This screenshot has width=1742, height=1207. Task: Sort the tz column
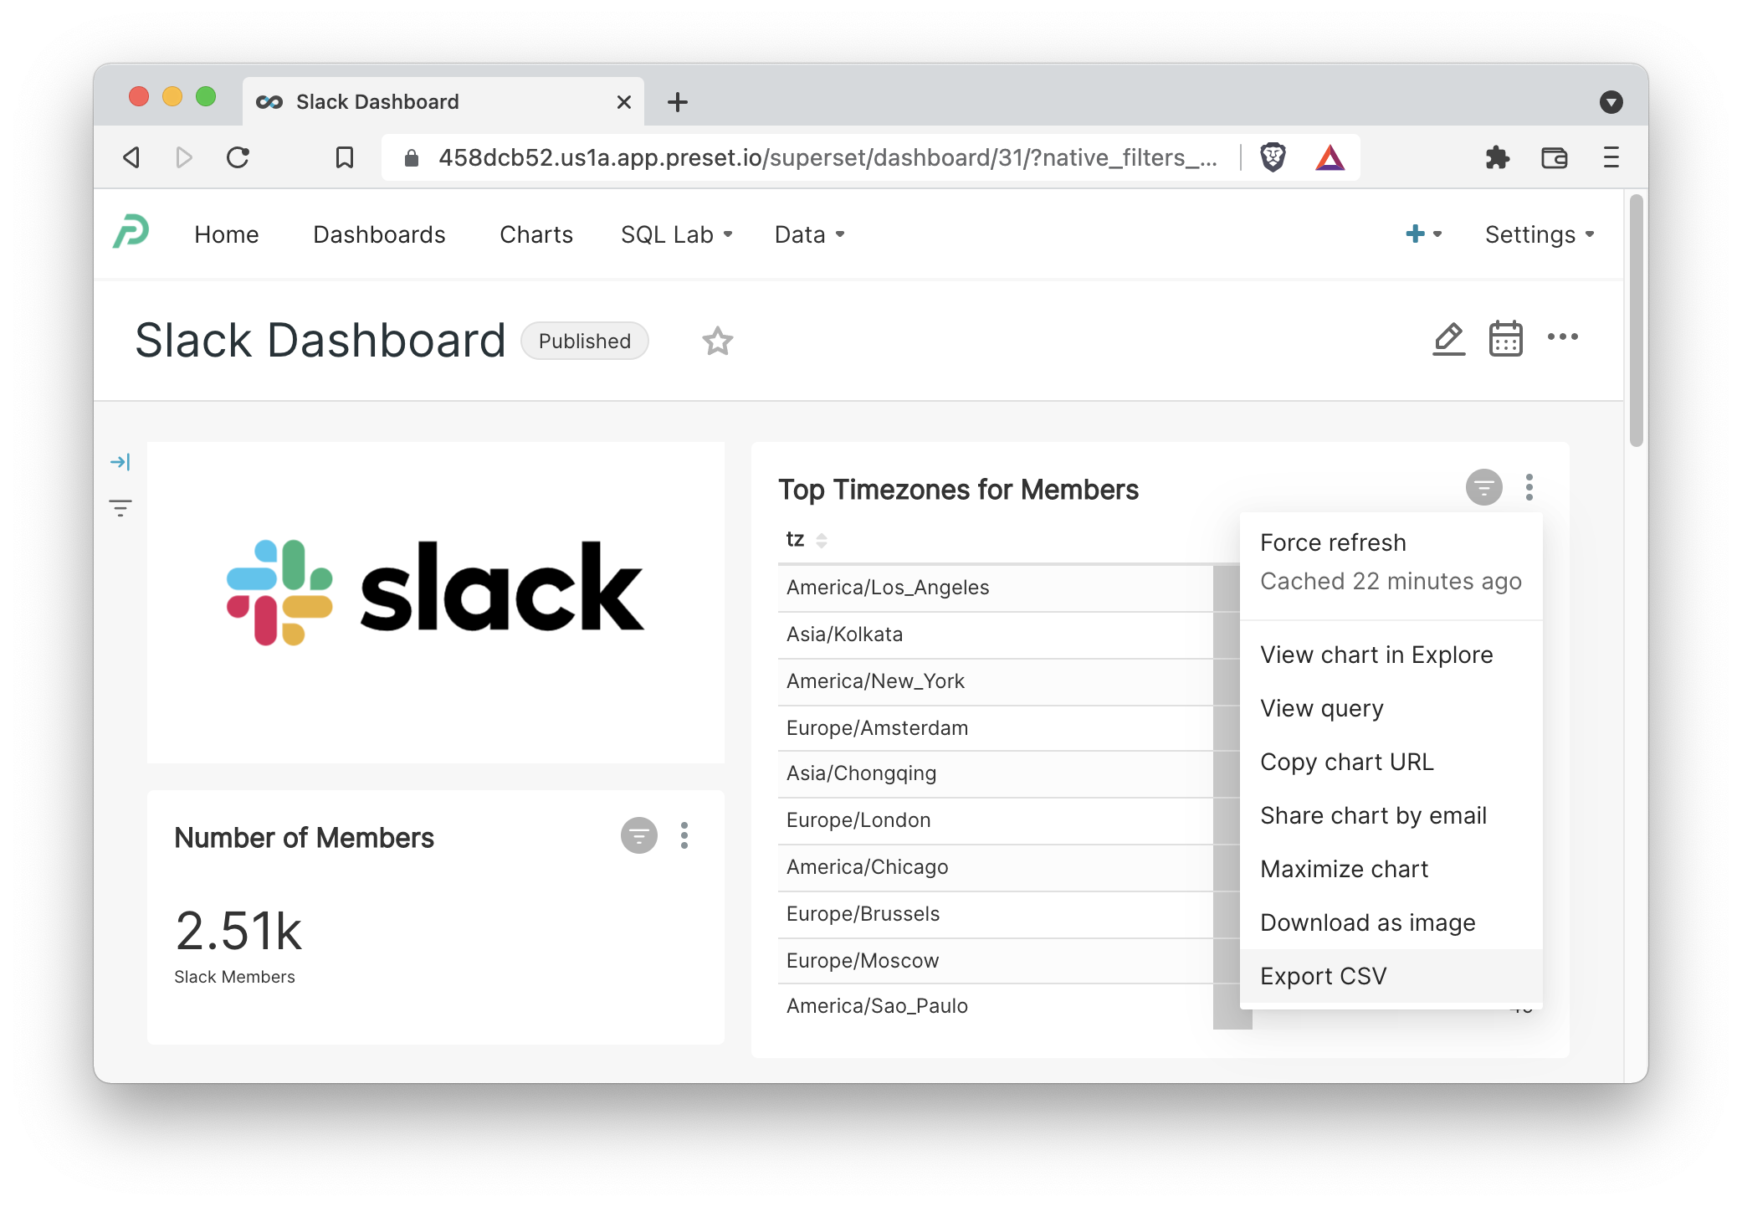coord(821,541)
